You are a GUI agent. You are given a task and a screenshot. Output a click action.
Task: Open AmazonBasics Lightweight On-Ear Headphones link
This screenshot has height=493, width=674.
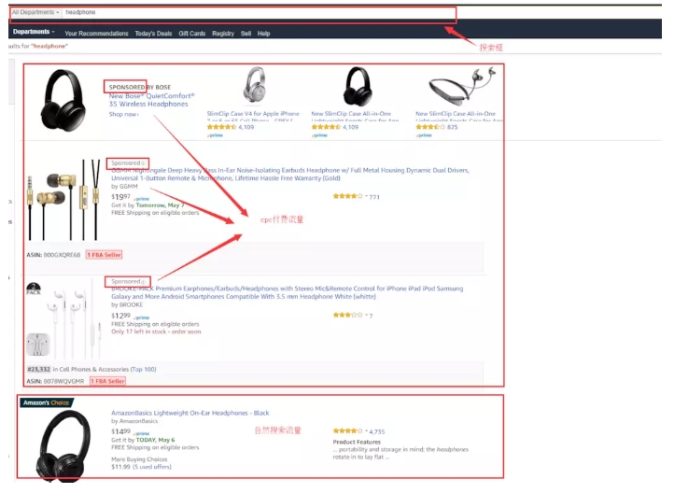(x=190, y=413)
